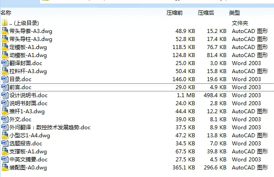Click the 小型芯1-A4.dwg AutoCAD icon

(5, 135)
